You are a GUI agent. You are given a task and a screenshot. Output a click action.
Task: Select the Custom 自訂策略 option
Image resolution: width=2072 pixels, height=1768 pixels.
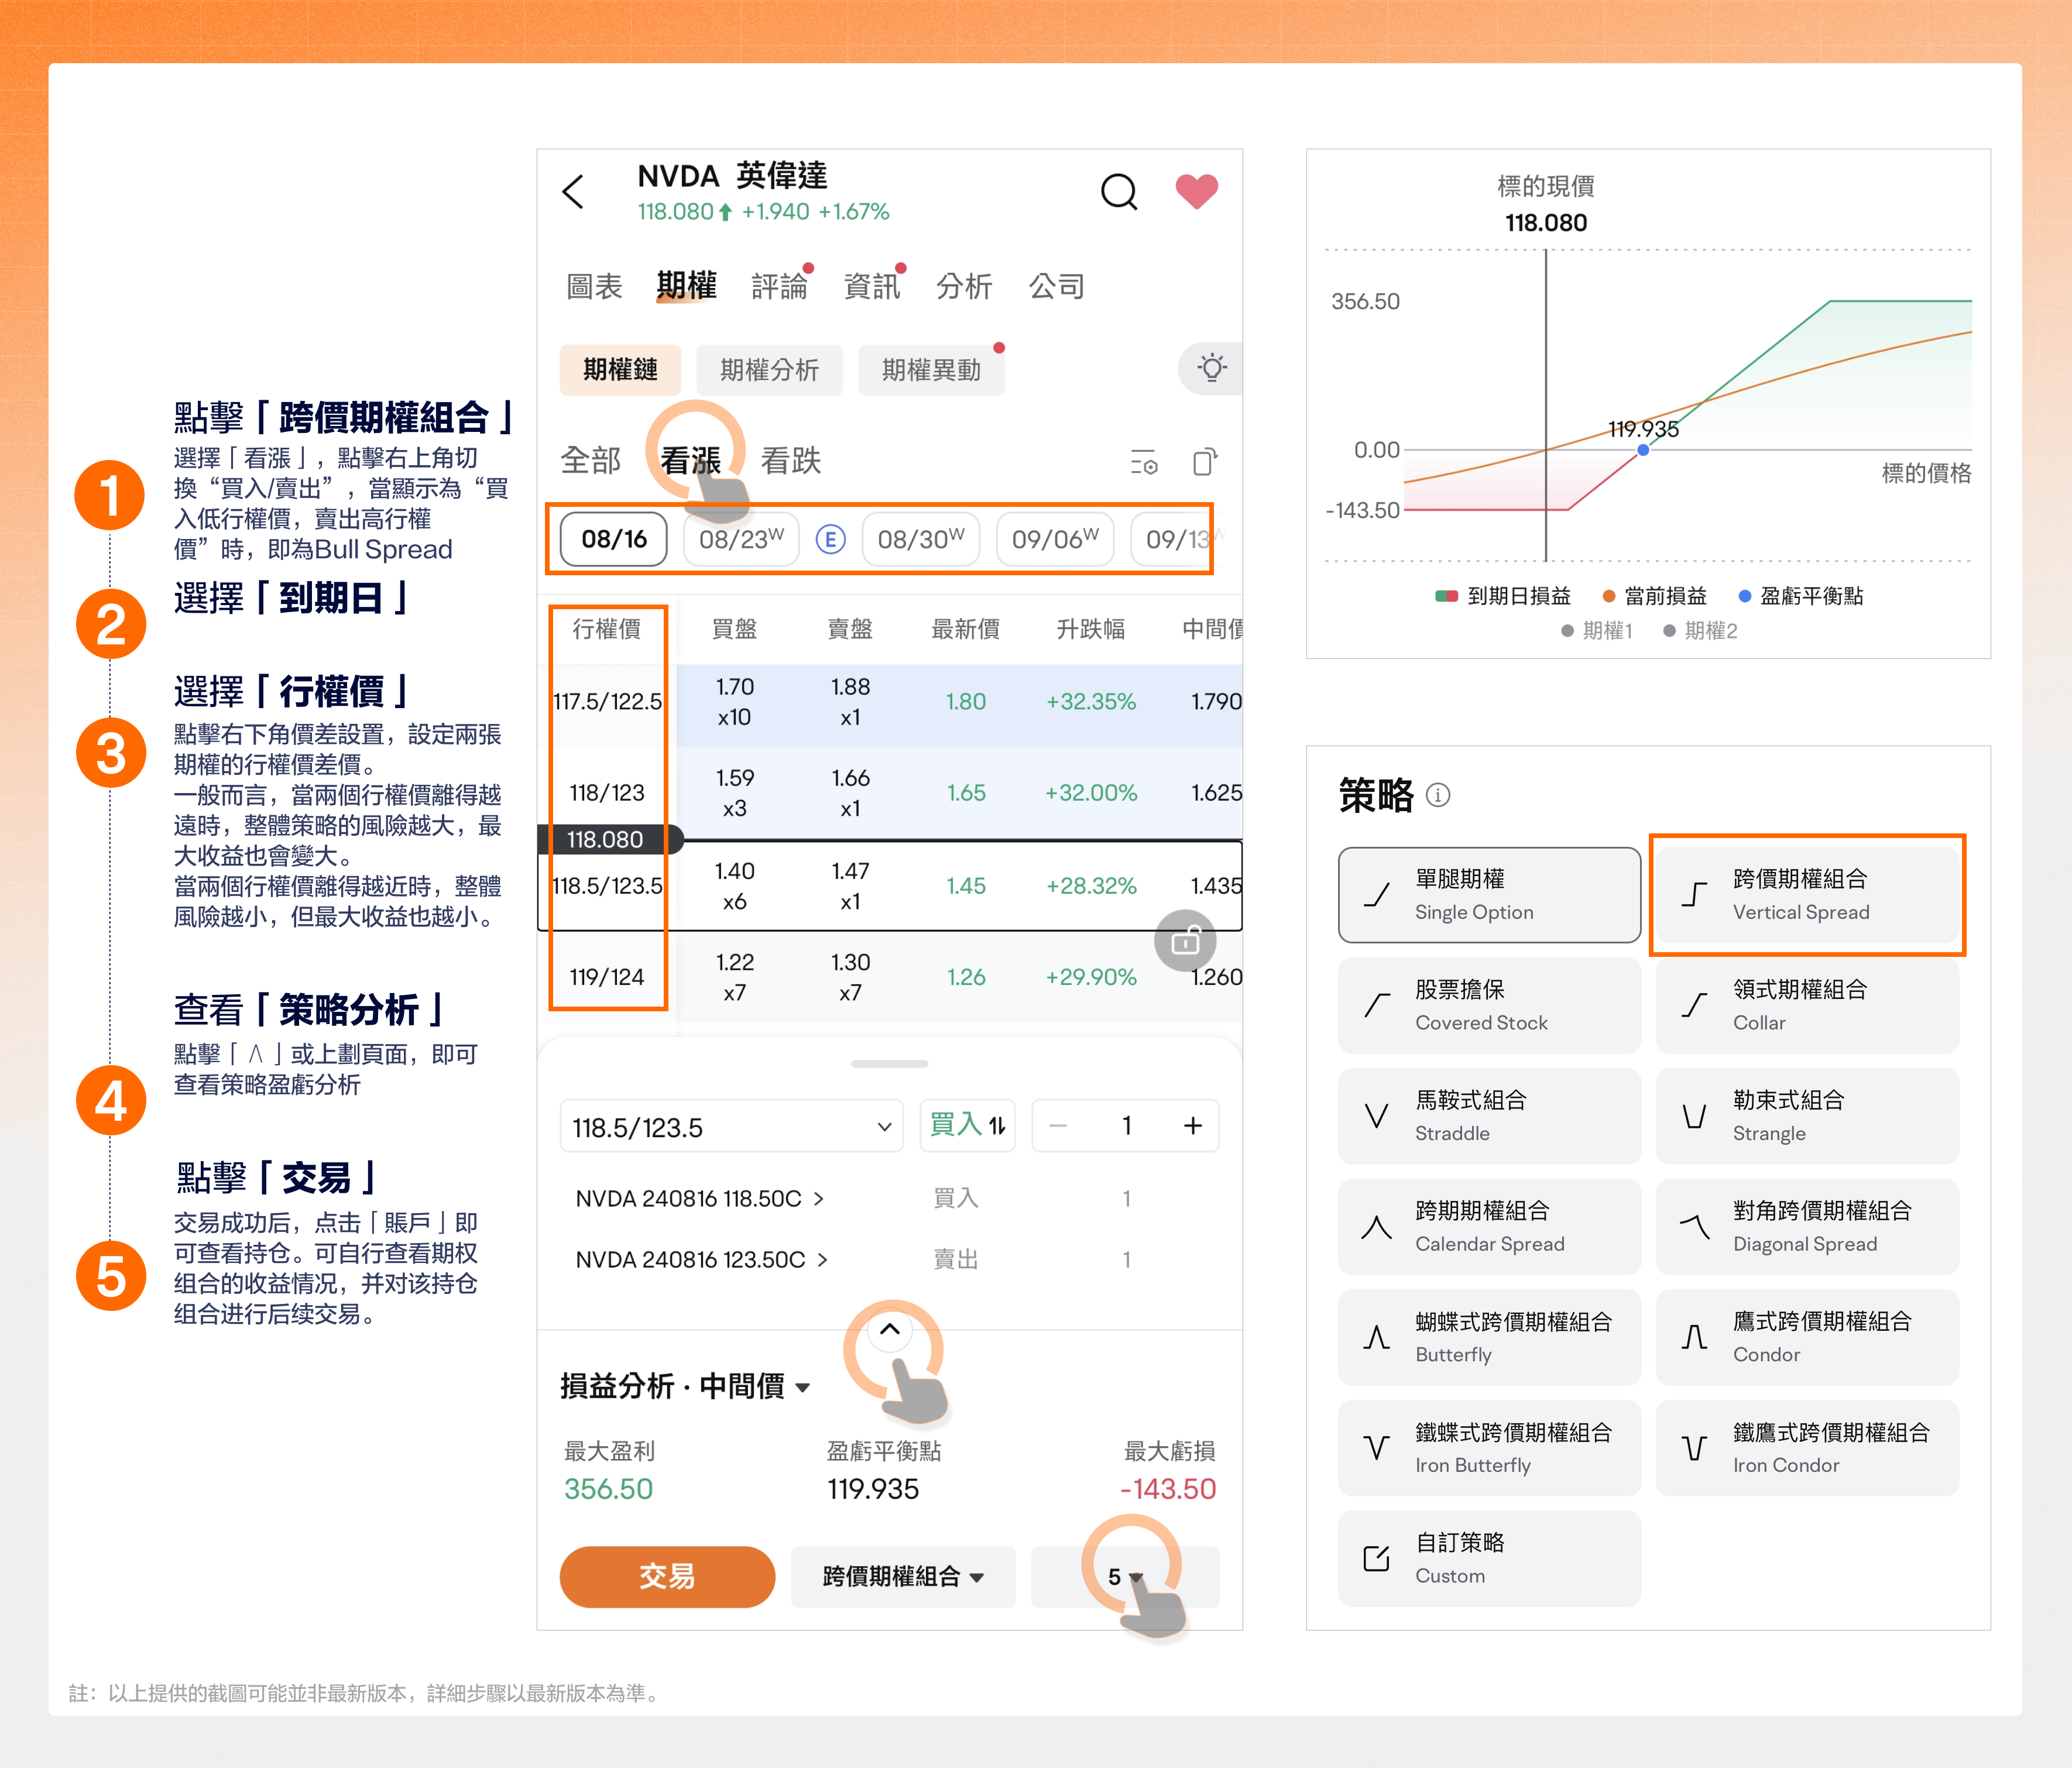1489,1559
